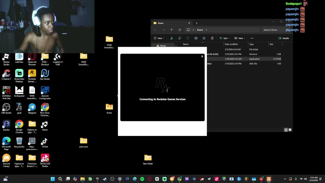Screen dimensions: 325x183
Task: Open the See more ellipsis in Explorer
Action: [252, 38]
